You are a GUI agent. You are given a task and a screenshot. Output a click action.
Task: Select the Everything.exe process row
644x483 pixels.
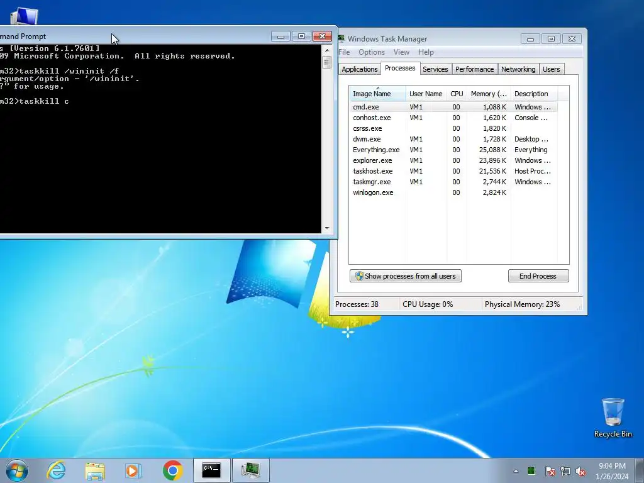(453, 150)
